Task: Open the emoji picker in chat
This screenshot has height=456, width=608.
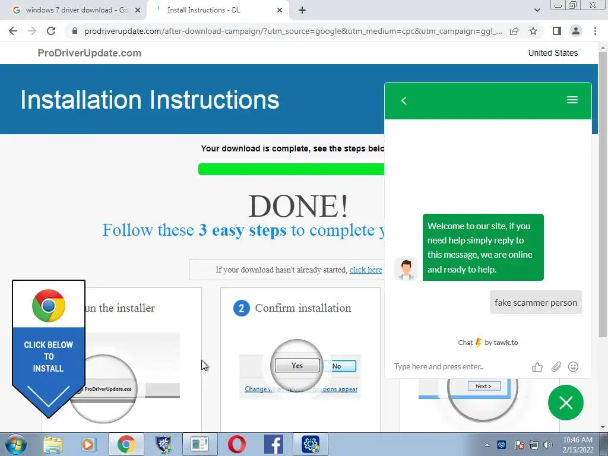Action: (573, 367)
